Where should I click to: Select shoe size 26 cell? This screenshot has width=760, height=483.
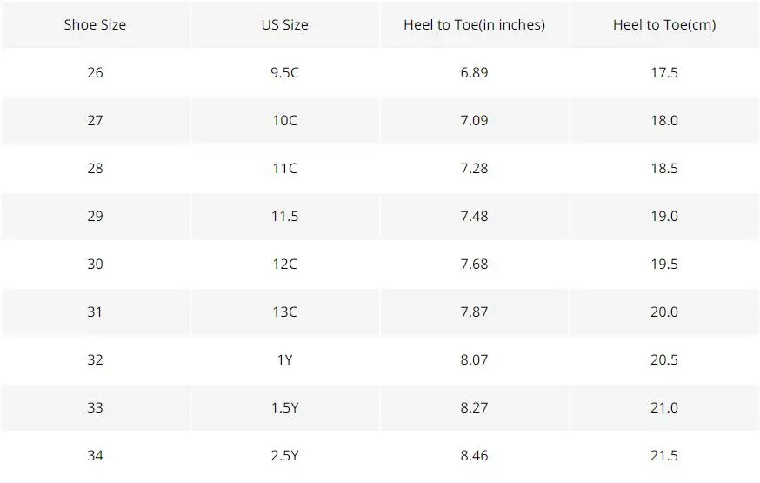[x=95, y=72]
